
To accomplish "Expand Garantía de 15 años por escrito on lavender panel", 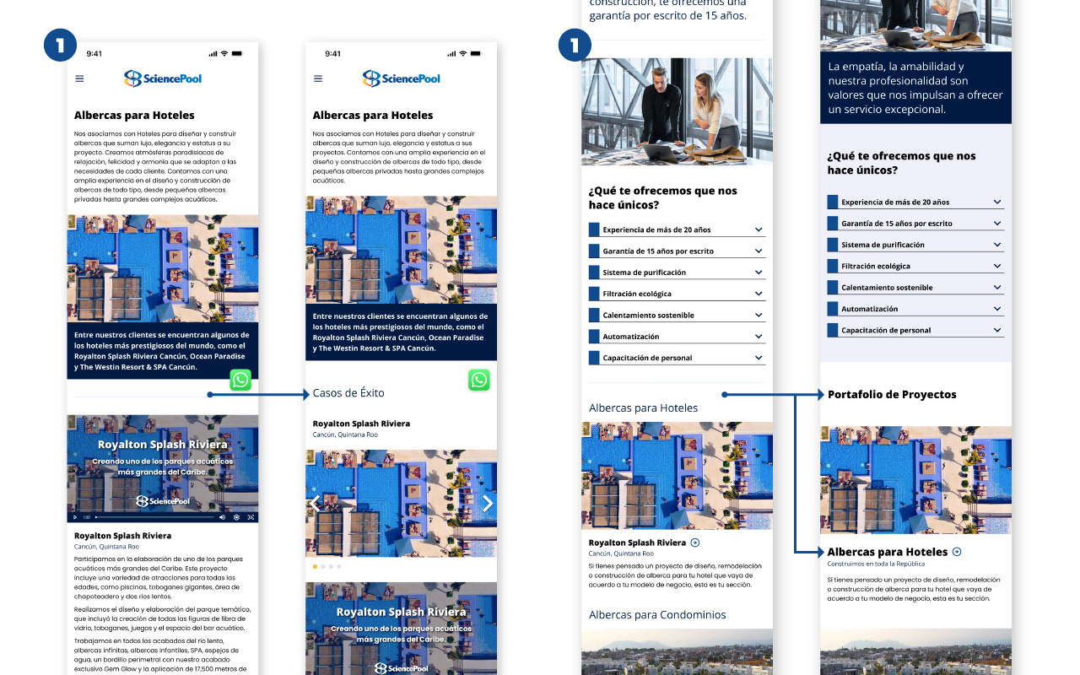I will [915, 224].
